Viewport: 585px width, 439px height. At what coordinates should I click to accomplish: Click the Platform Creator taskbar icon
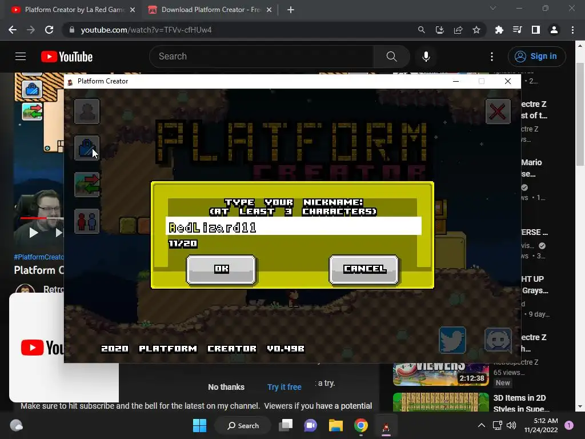click(386, 425)
